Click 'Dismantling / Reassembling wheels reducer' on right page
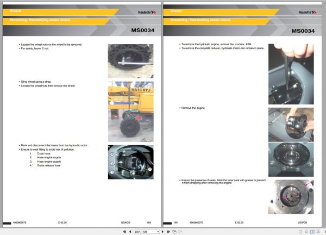Screen dimensions: 326x235 point(200,20)
